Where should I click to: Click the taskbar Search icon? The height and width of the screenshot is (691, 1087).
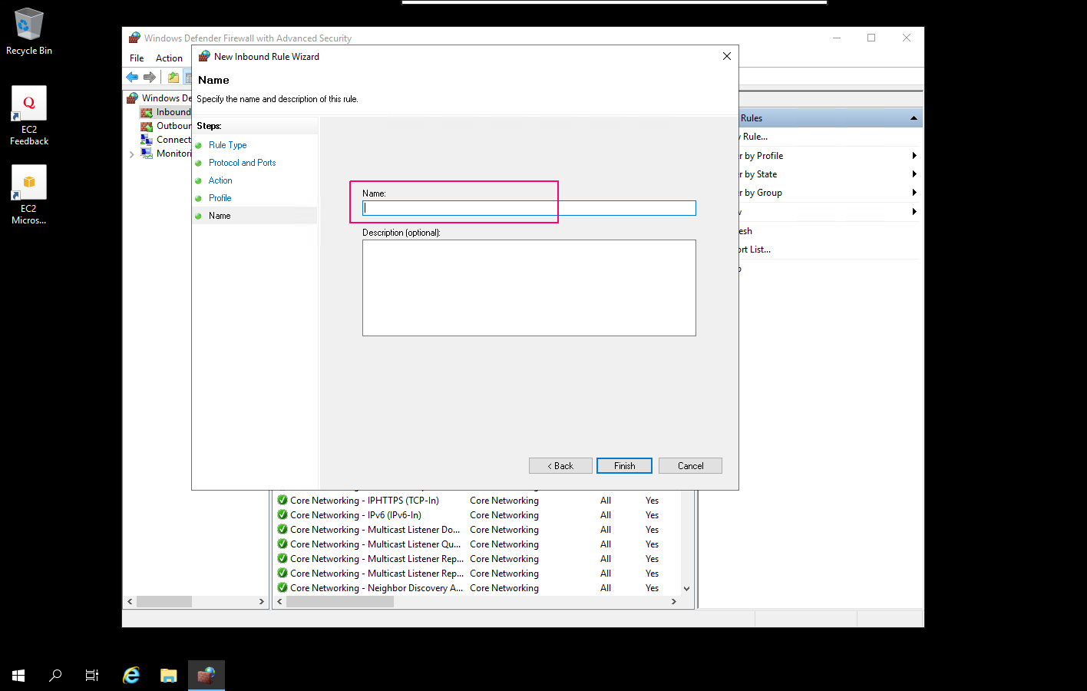click(x=55, y=676)
